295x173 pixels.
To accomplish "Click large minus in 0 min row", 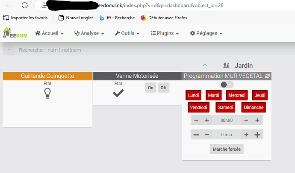I will pyautogui.click(x=196, y=135).
